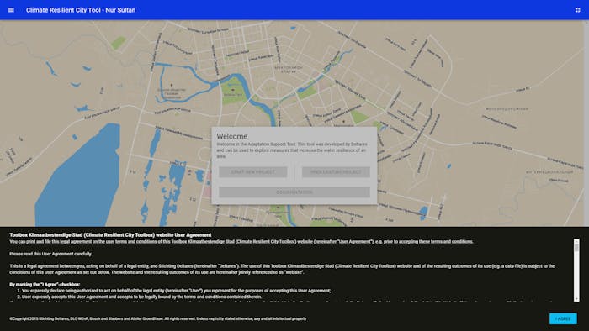Click START NEW PROJECT button
Screen dimensions: 589x331
tap(252, 172)
